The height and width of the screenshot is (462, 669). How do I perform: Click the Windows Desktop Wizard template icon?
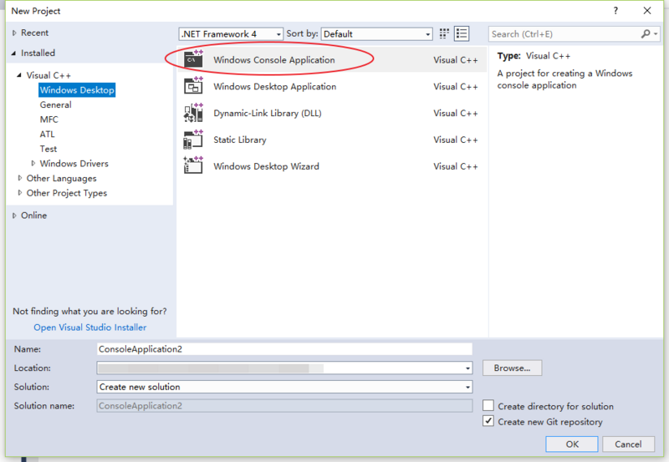point(193,165)
